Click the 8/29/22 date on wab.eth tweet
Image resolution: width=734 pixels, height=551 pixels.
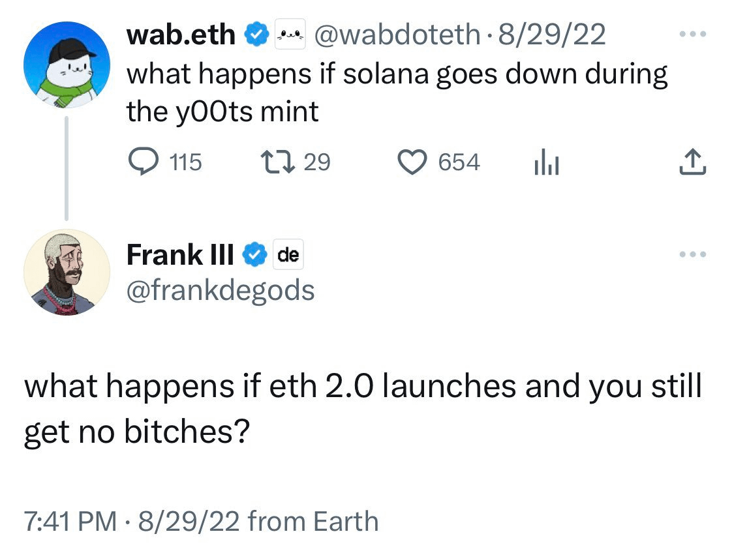(x=551, y=35)
